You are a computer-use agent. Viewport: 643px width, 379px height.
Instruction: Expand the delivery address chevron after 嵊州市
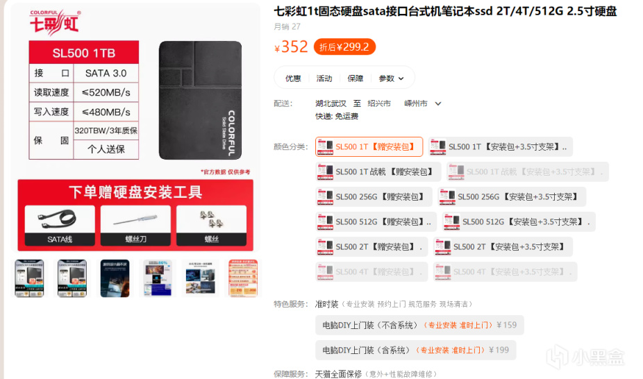tap(438, 103)
